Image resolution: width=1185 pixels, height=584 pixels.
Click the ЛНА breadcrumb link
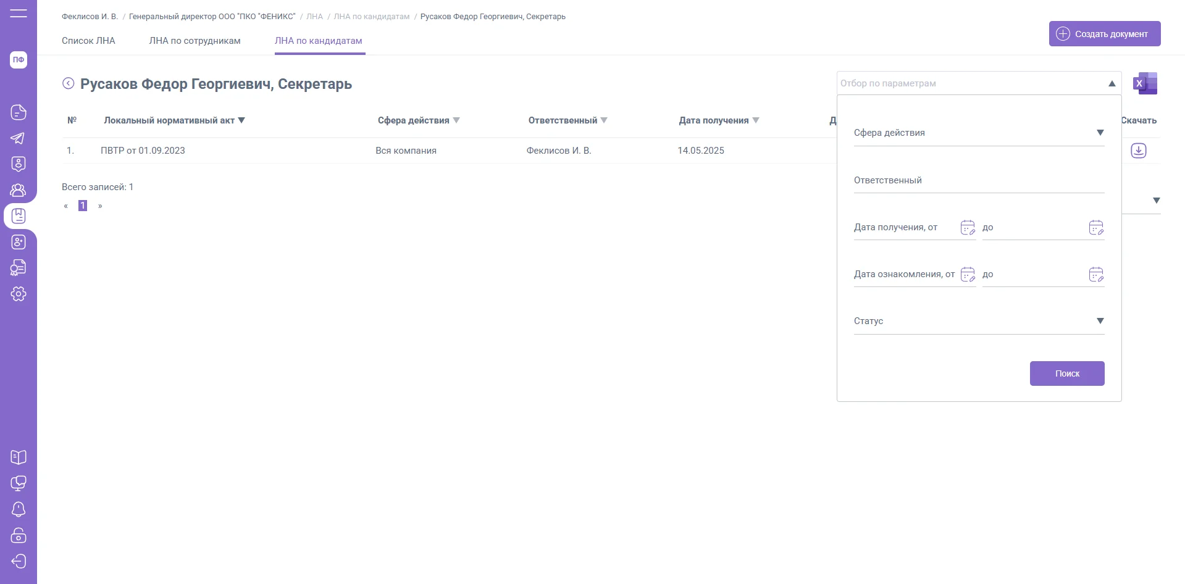[314, 17]
